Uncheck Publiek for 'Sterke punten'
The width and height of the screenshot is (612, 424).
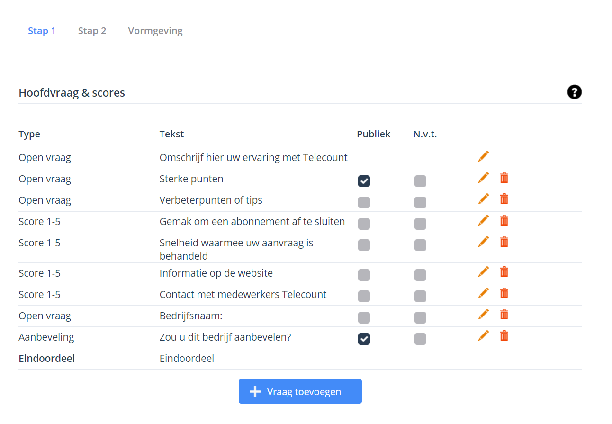coord(364,181)
